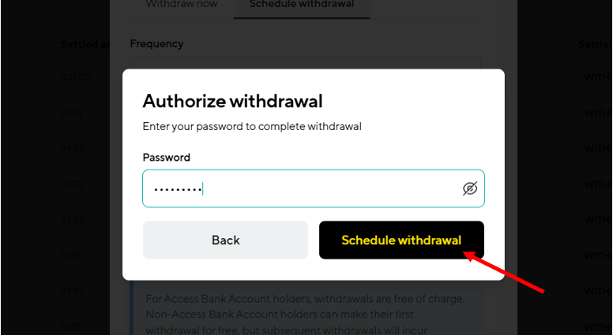
Task: Click the Access Bank Account holders fee notice
Action: (305, 315)
